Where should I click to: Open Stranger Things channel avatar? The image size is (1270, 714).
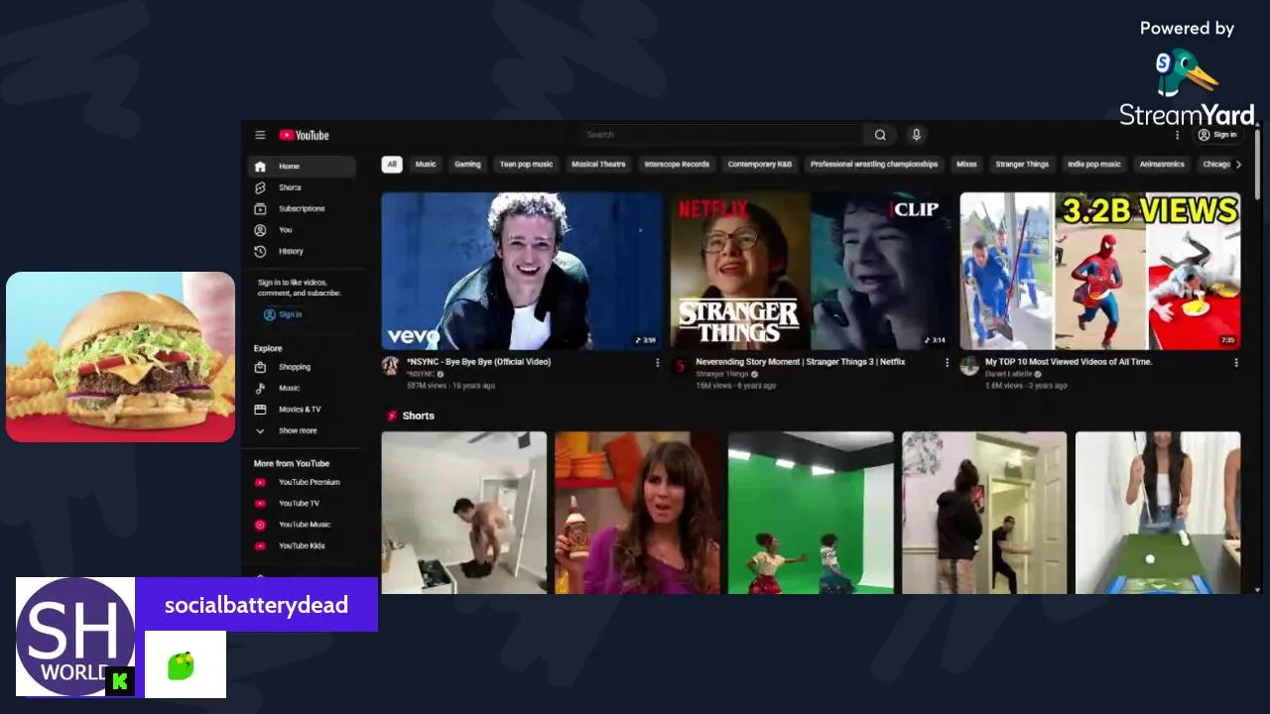[681, 366]
